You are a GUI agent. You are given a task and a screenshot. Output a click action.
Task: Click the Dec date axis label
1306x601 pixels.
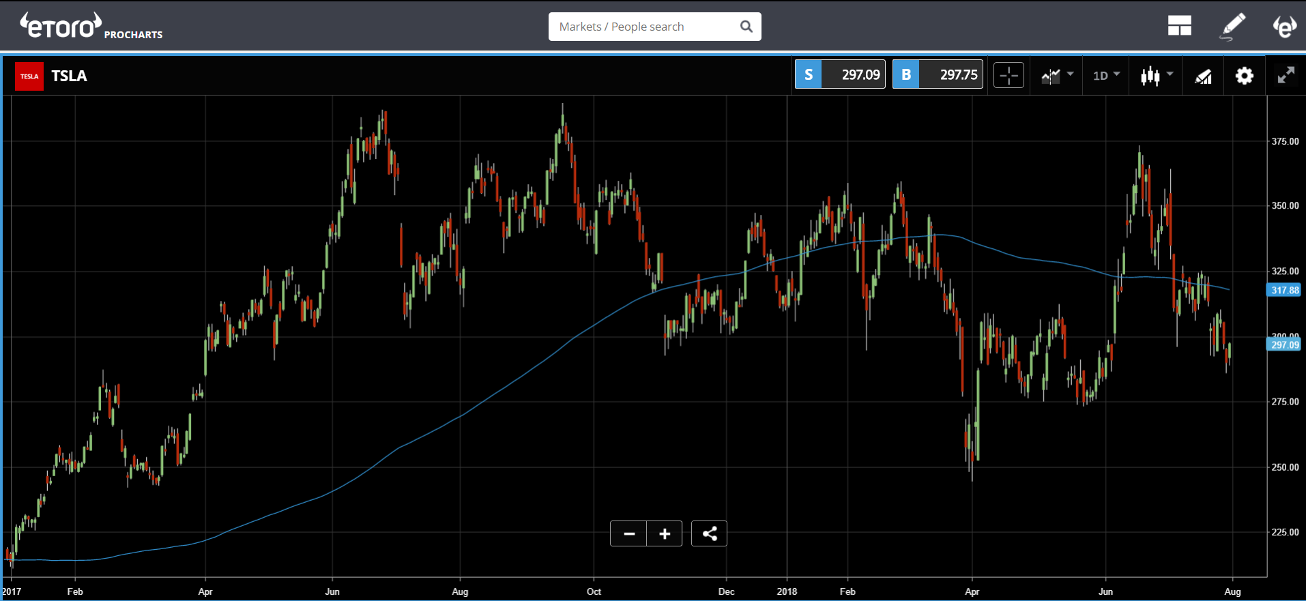coord(726,591)
